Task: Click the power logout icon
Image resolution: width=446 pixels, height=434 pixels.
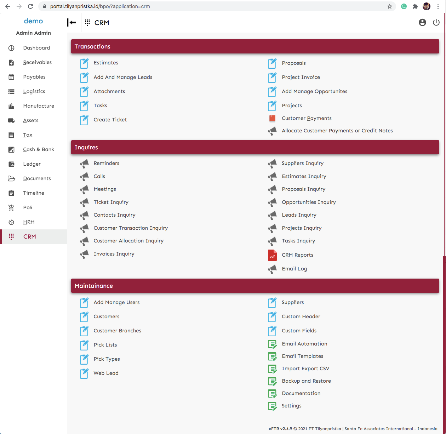Action: click(x=436, y=23)
